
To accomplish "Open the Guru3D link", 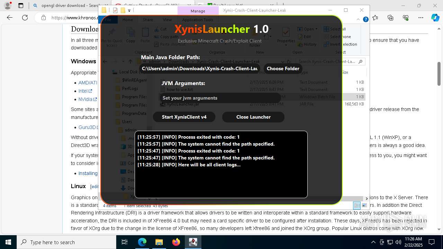I will point(89,127).
